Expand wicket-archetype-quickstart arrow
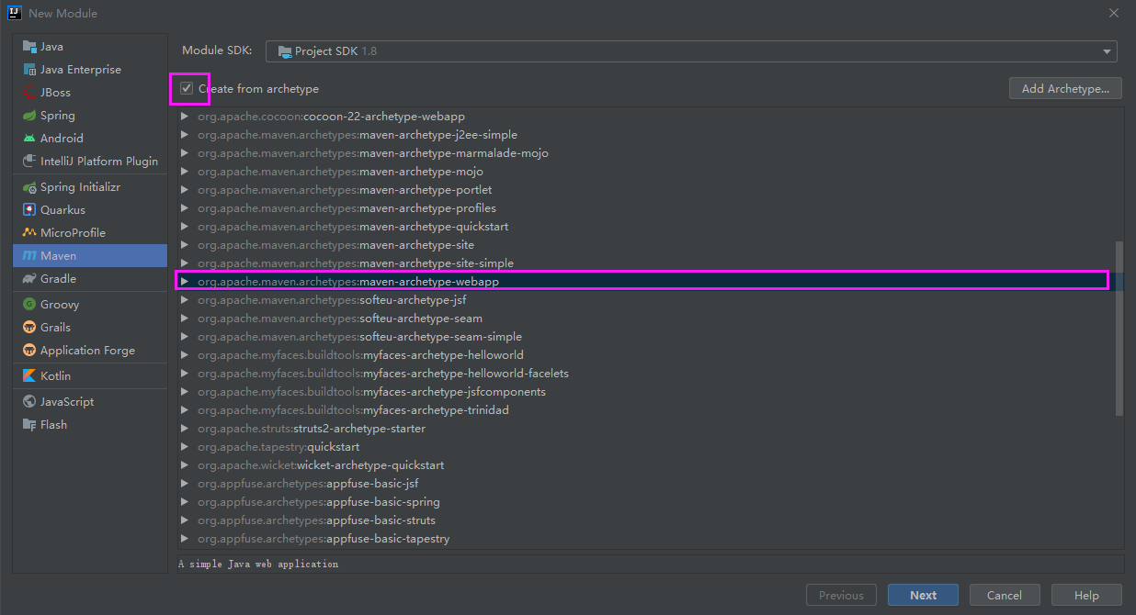The height and width of the screenshot is (615, 1136). (185, 465)
